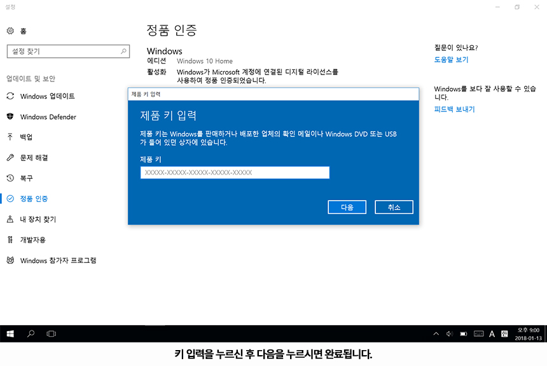The height and width of the screenshot is (366, 547).
Task: Click the search magnifier in settings search box
Action: coord(123,51)
